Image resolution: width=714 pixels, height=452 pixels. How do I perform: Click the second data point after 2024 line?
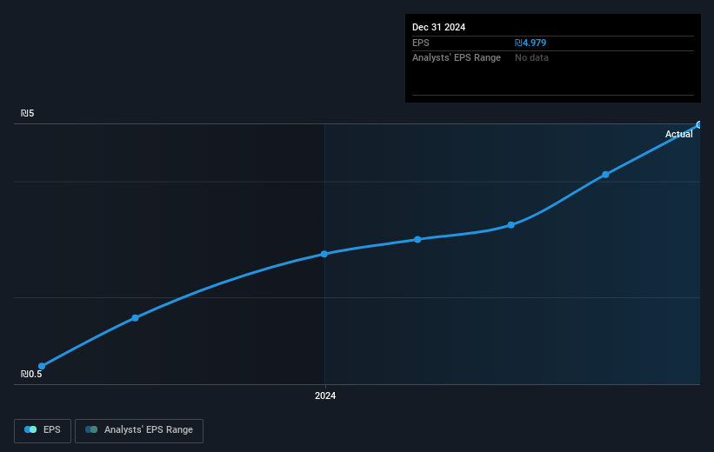click(x=510, y=225)
